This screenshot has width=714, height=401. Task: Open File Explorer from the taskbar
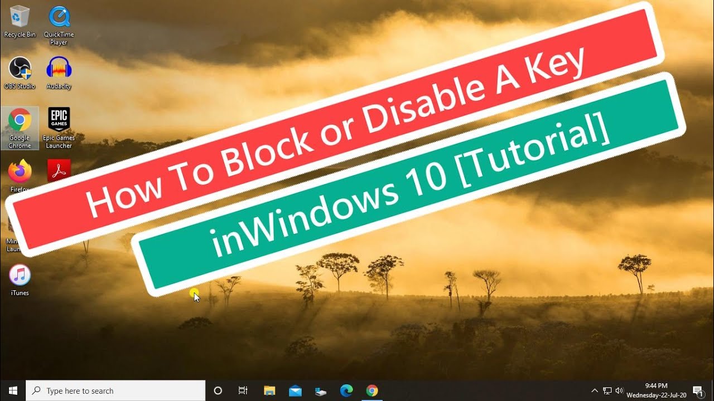[x=269, y=391]
